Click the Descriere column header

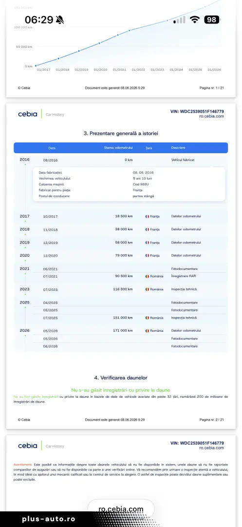(x=178, y=148)
